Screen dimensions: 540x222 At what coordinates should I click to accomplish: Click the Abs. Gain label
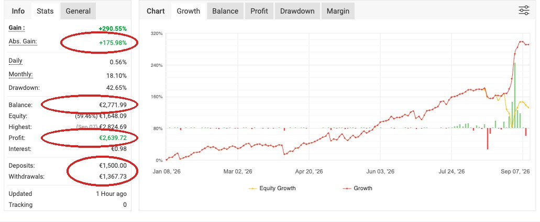pos(23,41)
